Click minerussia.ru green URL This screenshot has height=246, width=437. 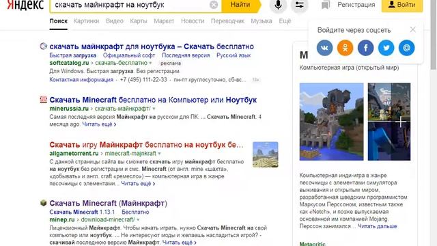click(x=69, y=109)
